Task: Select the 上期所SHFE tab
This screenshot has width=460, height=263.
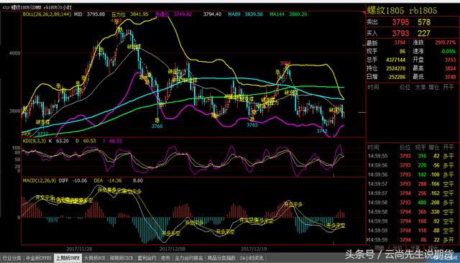Action: coord(68,258)
